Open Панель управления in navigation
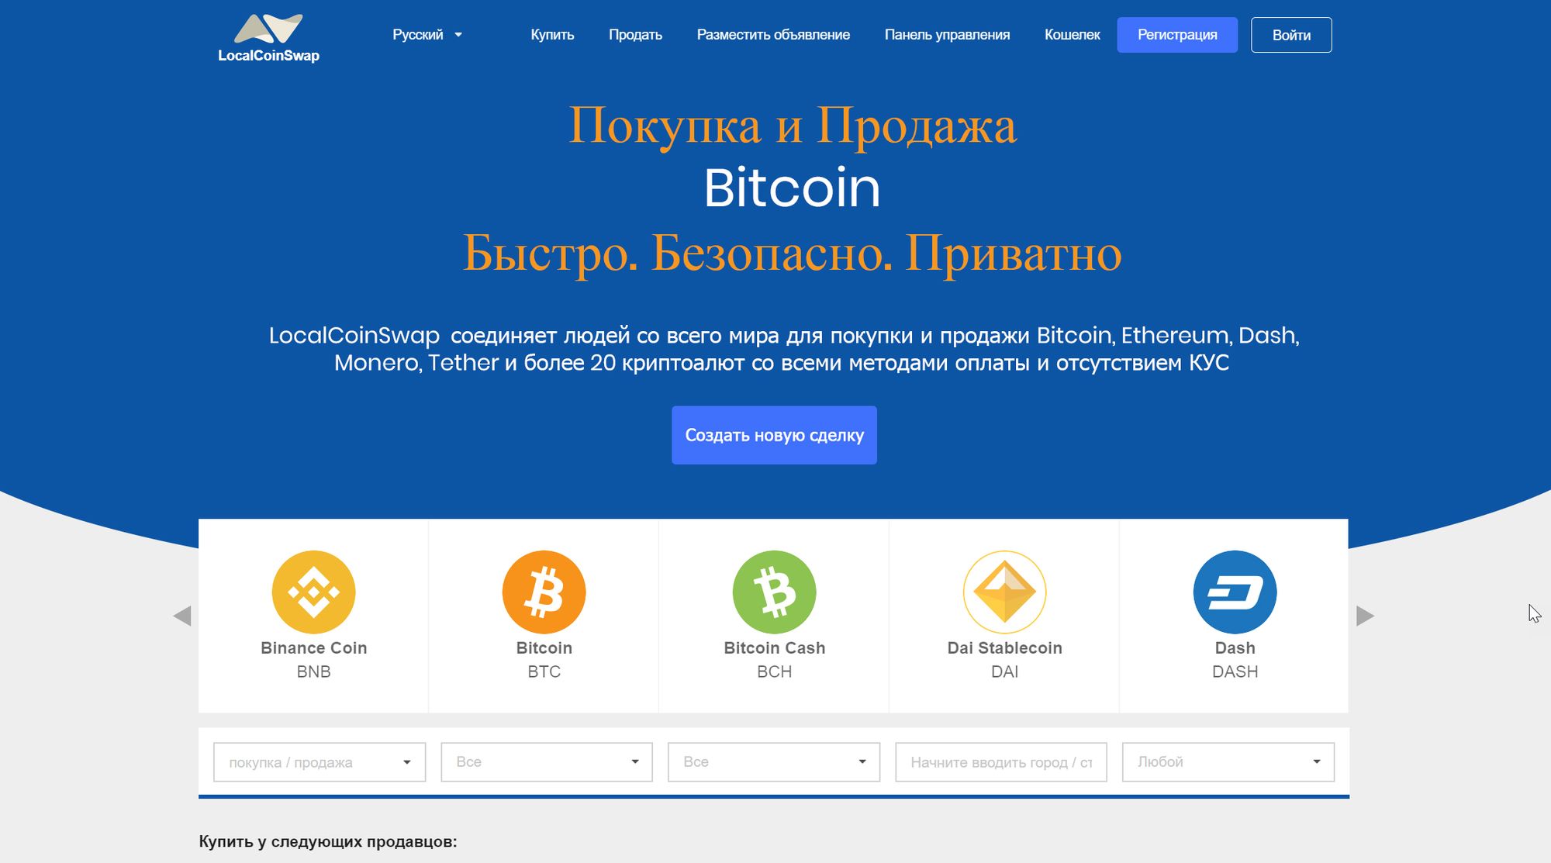1551x863 pixels. [x=947, y=35]
